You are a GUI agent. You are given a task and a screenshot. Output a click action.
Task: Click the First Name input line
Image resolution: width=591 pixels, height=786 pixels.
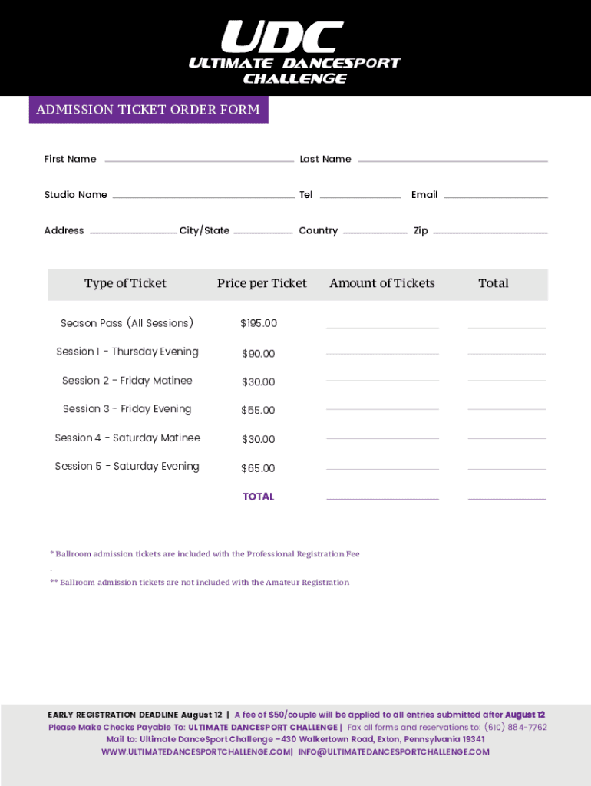pyautogui.click(x=199, y=157)
